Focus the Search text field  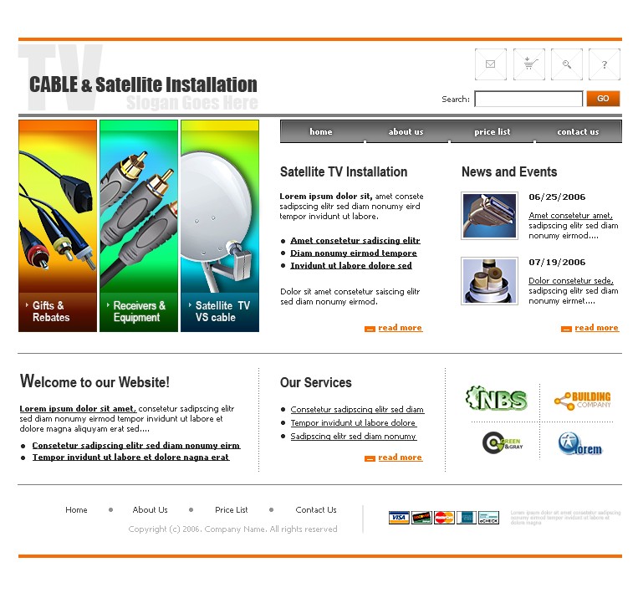pyautogui.click(x=528, y=99)
